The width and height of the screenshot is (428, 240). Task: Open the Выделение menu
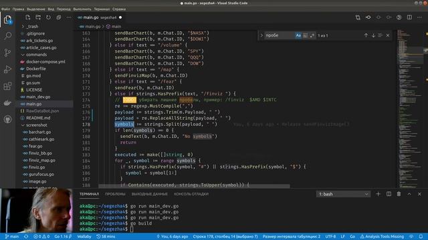click(x=36, y=9)
